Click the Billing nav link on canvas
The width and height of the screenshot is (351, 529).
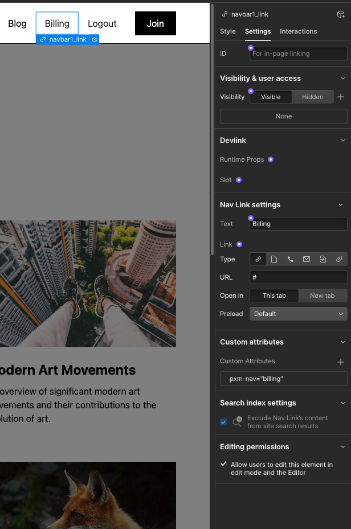click(57, 23)
